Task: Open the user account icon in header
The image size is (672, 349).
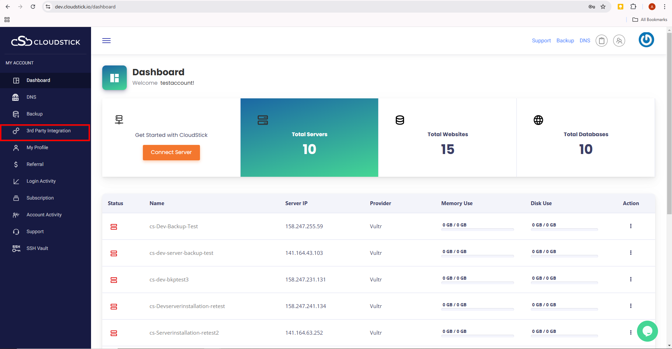Action: click(619, 41)
